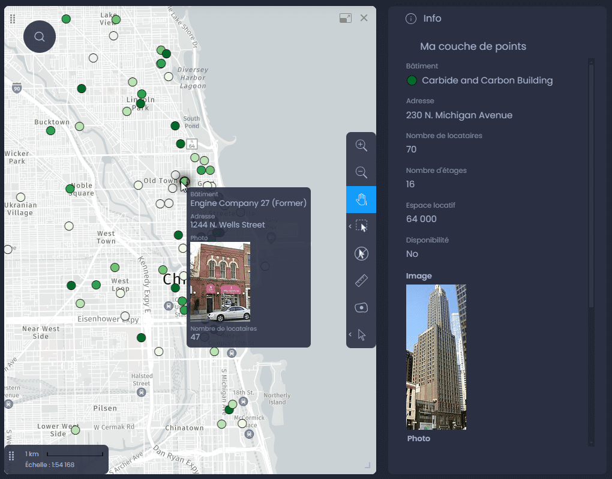The height and width of the screenshot is (479, 612).
Task: Expand the pointer tool options chevron
Action: 350,334
